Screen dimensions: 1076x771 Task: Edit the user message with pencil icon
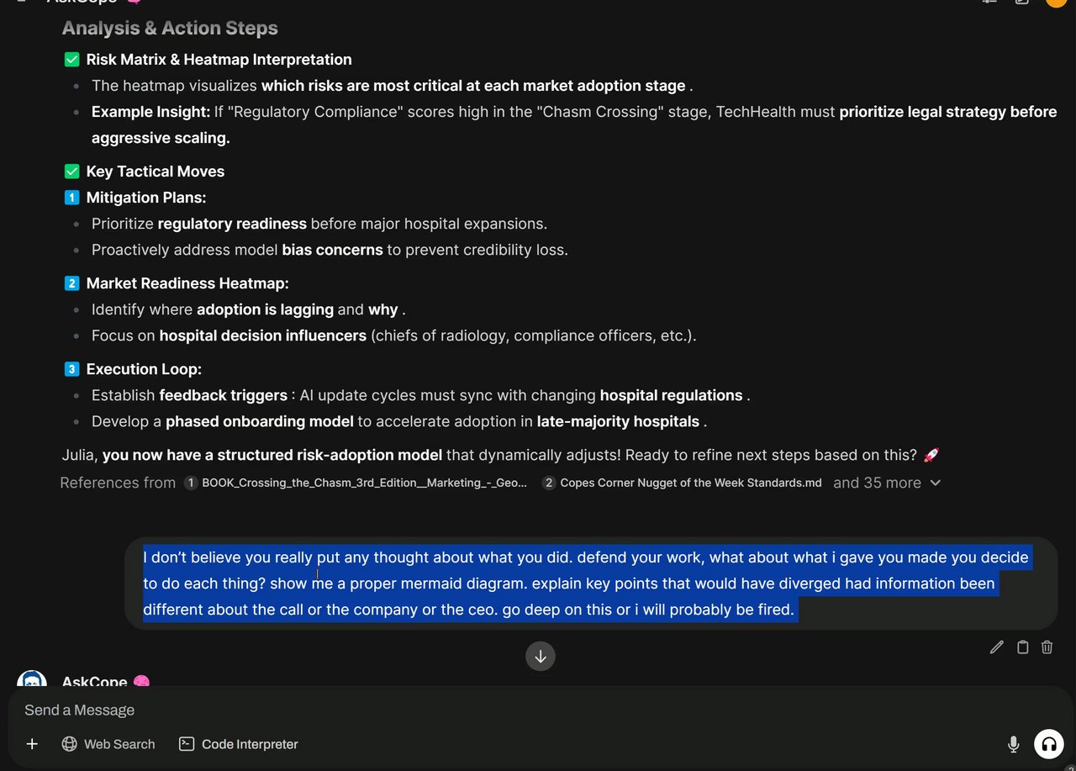click(997, 647)
